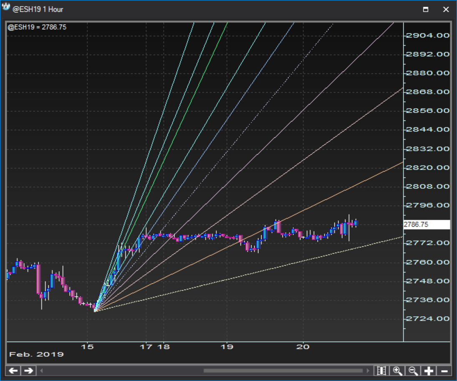Click the 2748.00 price axis label
This screenshot has width=457, height=381.
tap(427, 281)
